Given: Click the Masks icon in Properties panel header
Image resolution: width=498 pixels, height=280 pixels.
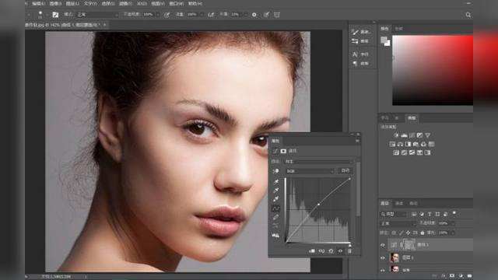Looking at the screenshot, I should [x=283, y=151].
